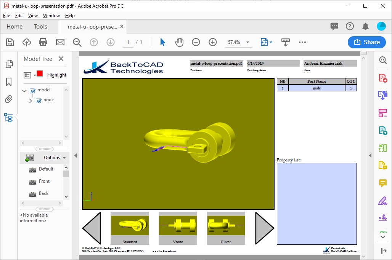Open the Edit menu

pyautogui.click(x=19, y=16)
